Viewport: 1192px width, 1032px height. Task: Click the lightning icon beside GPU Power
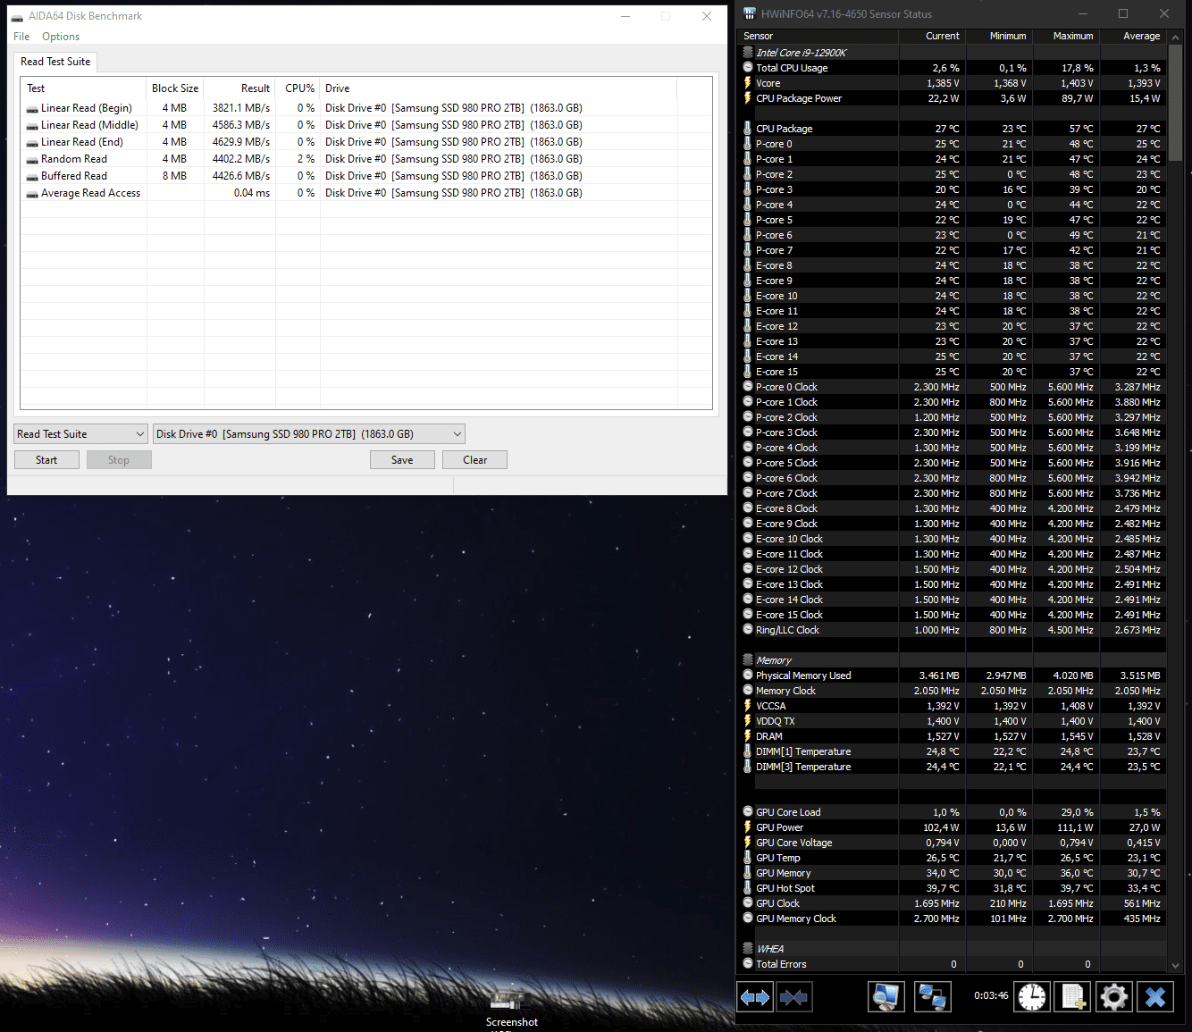click(x=748, y=827)
